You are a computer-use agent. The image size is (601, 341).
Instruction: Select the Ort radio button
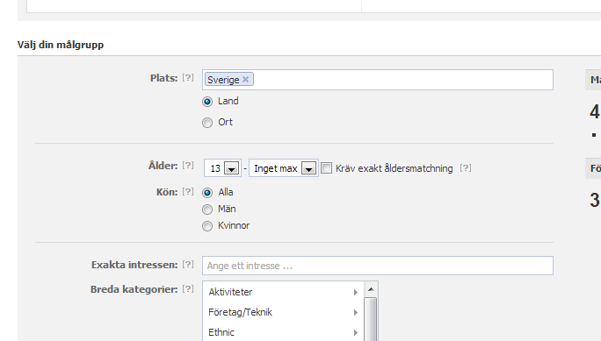tap(207, 123)
